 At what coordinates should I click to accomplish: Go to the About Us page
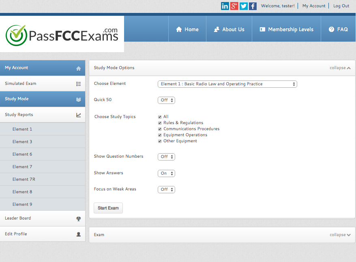coord(229,30)
